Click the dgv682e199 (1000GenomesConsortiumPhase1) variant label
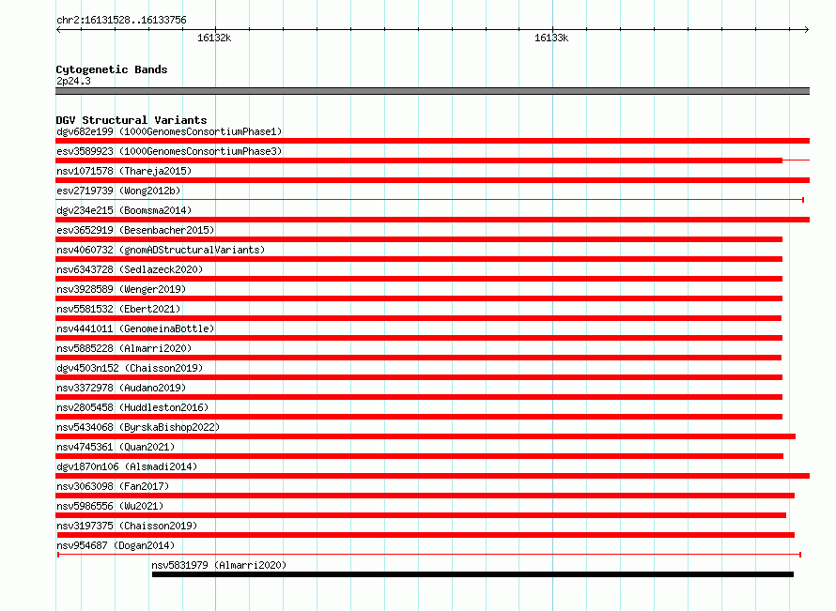Screen dimensions: 836x611 tap(169, 131)
